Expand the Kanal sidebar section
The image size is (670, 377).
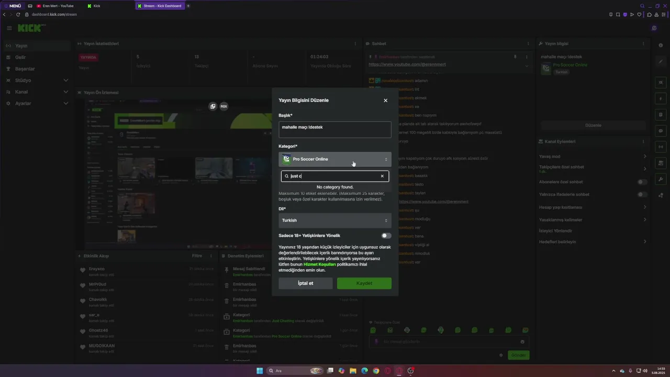pos(37,92)
